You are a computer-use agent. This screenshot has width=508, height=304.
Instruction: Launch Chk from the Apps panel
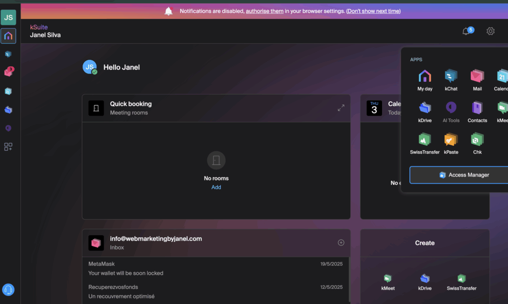click(x=477, y=144)
